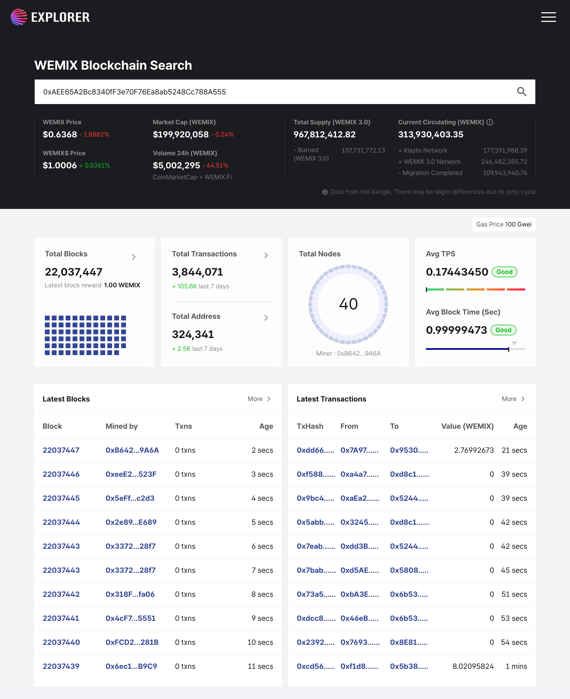570x699 pixels.
Task: Click the Total Blocks grid graphic
Action: coord(85,335)
